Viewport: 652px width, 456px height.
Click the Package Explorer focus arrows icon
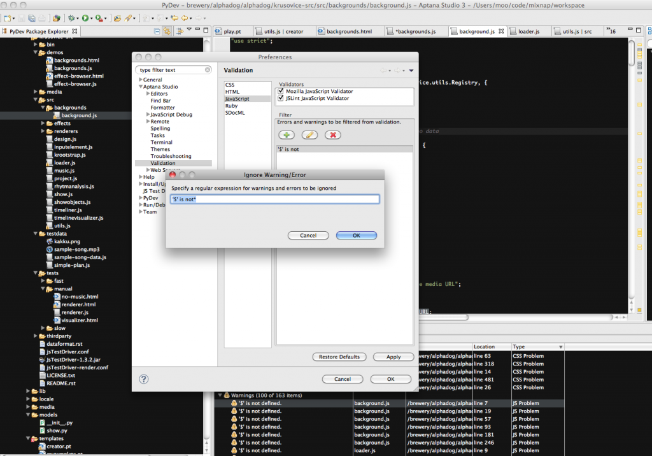(180, 31)
